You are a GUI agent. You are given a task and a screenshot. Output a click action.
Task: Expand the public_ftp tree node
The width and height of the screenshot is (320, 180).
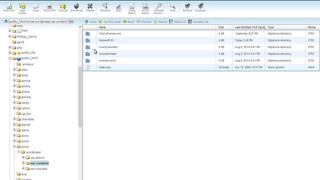(10, 53)
